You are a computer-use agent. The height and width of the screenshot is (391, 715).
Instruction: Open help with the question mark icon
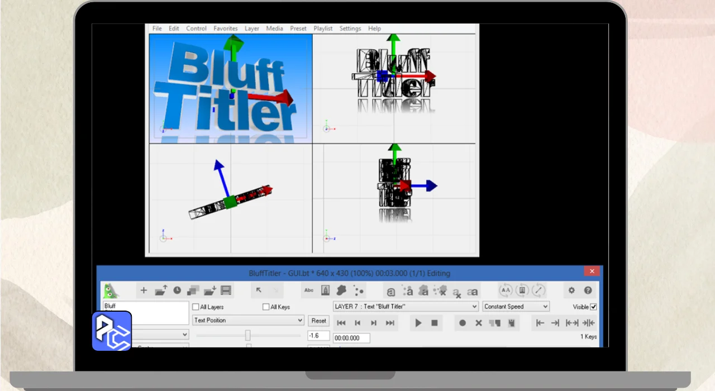click(588, 290)
